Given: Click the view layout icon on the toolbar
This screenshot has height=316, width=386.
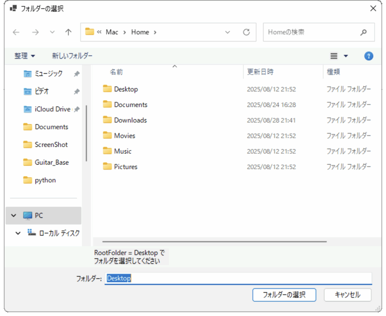Looking at the screenshot, I should tap(334, 56).
